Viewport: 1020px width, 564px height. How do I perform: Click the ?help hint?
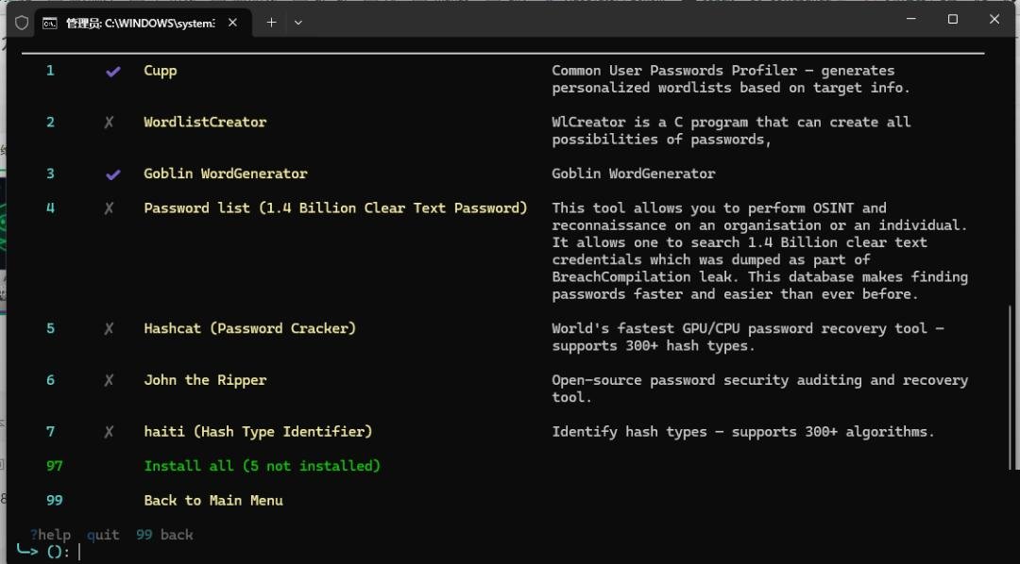tap(50, 535)
